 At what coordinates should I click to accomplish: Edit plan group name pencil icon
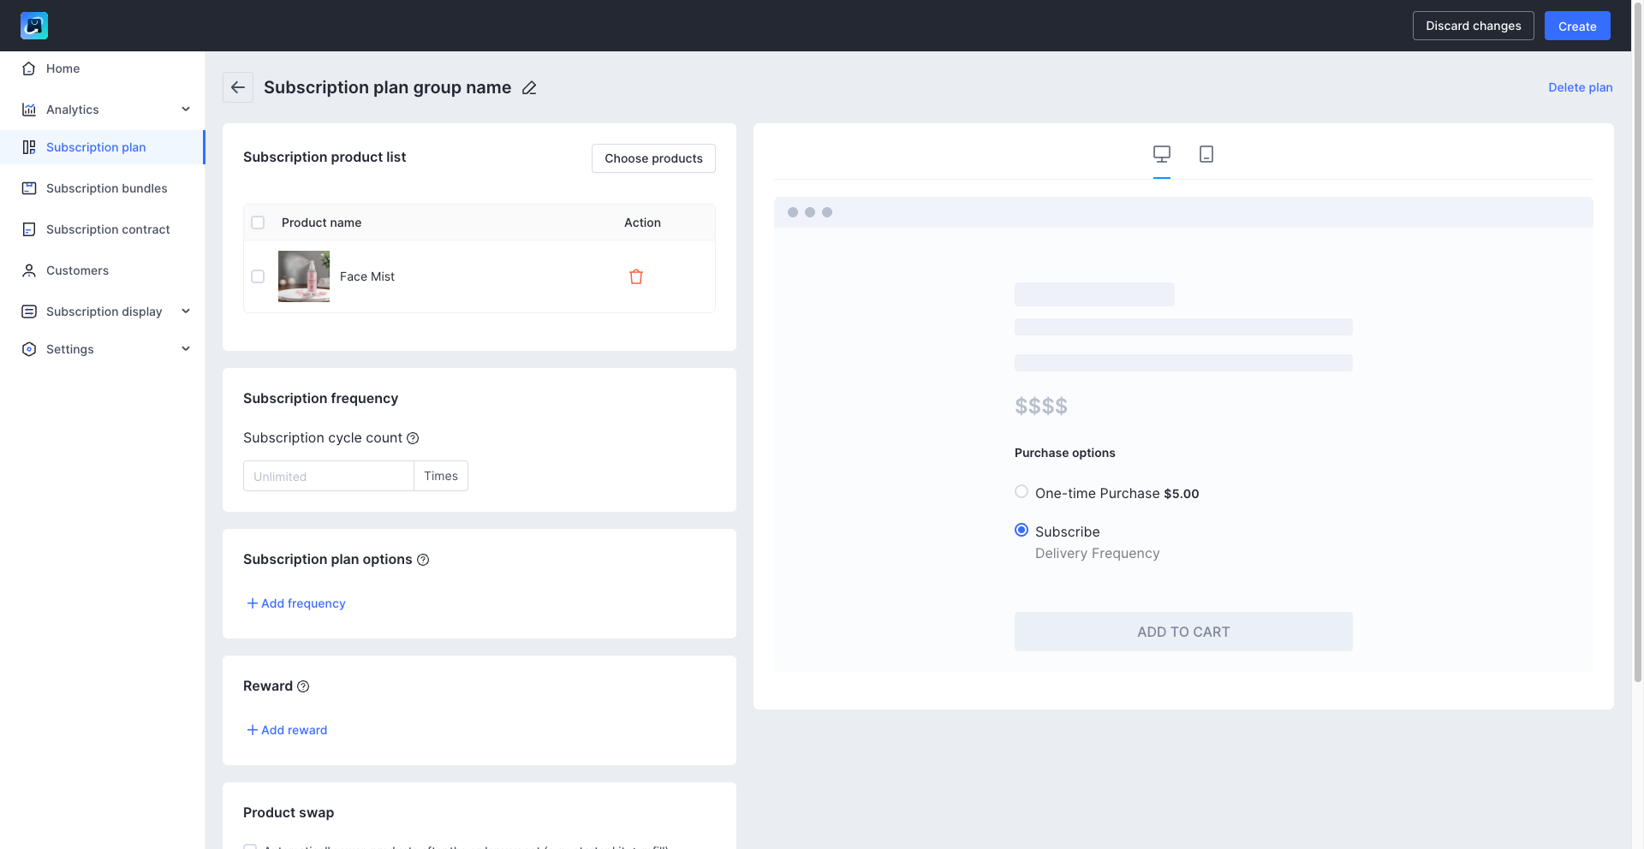pyautogui.click(x=529, y=88)
